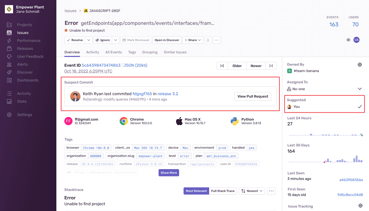Click the notification bell next to Share
Image resolution: width=369 pixels, height=211 pixels.
[208, 40]
